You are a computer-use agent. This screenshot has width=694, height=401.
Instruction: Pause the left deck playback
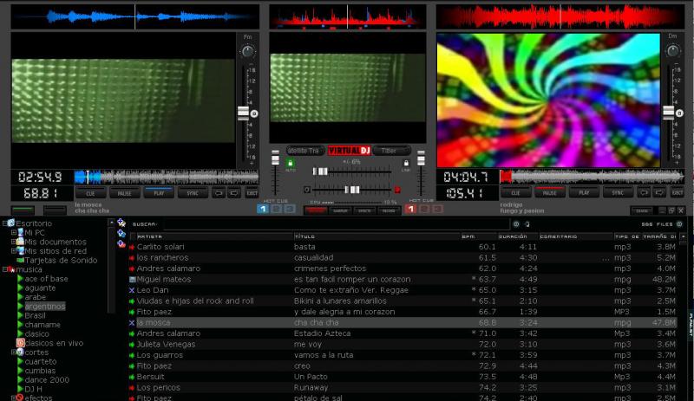124,193
